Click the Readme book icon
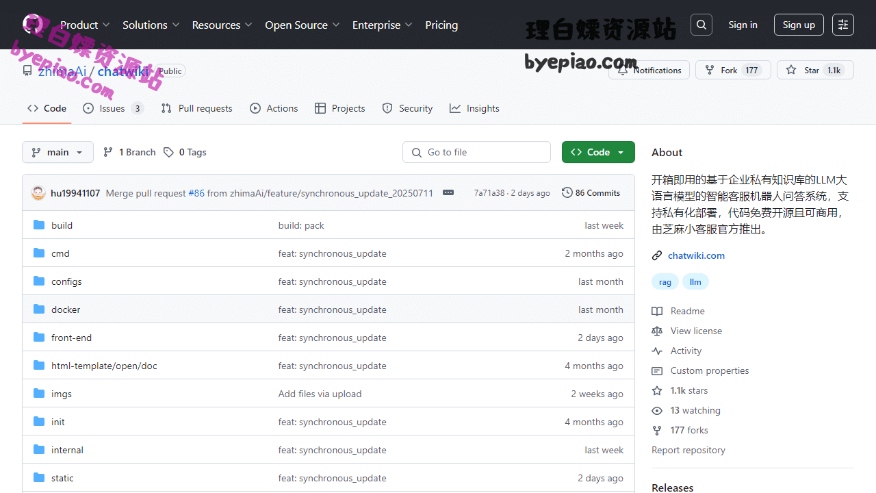The height and width of the screenshot is (493, 876). click(657, 311)
